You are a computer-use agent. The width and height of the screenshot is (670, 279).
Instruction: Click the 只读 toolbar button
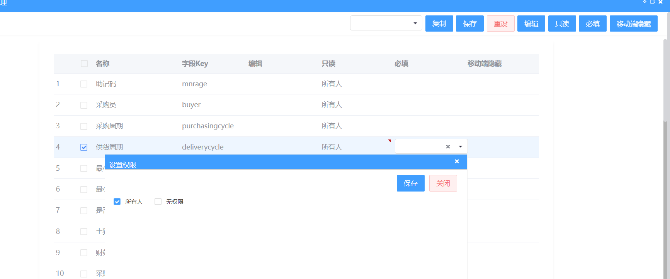pyautogui.click(x=562, y=24)
